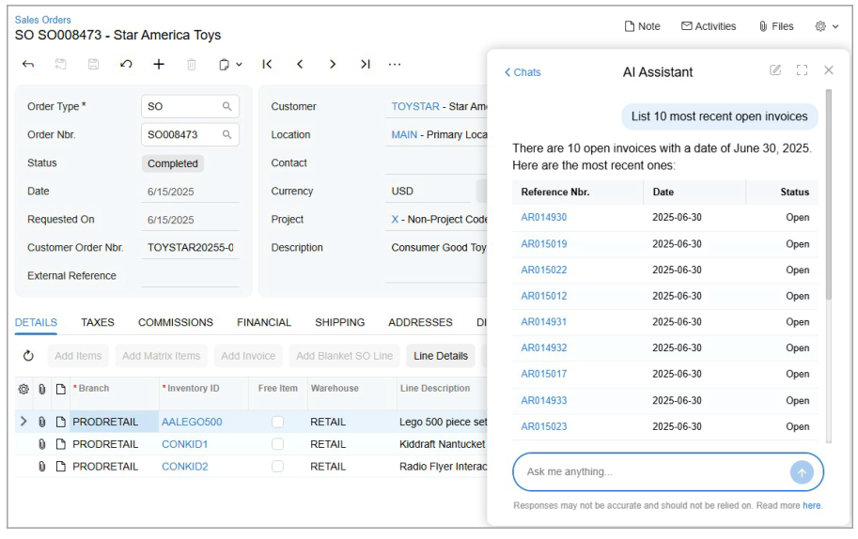Refresh the details grid
858x539 pixels.
tap(28, 356)
